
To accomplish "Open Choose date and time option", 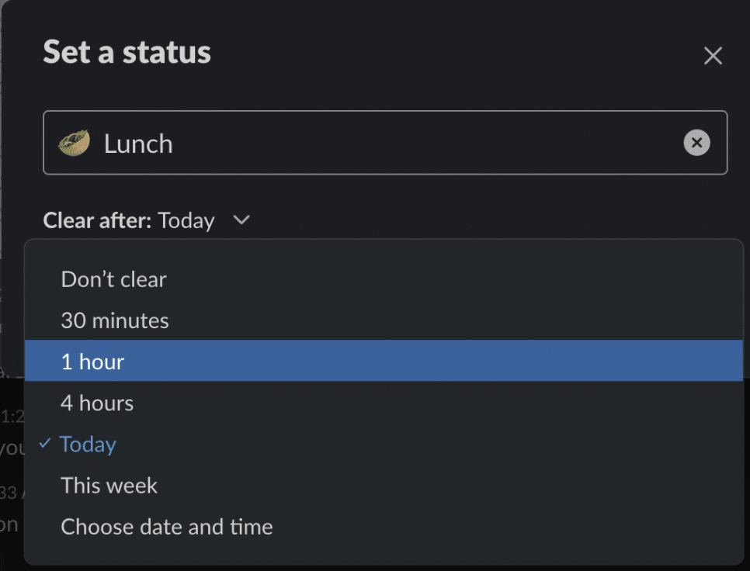I will click(x=384, y=527).
